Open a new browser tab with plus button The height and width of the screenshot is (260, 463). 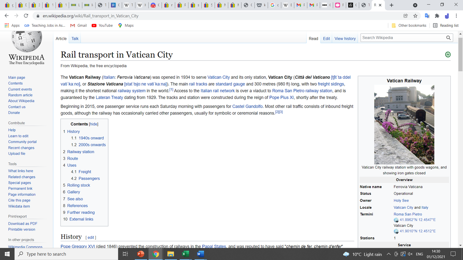(391, 5)
